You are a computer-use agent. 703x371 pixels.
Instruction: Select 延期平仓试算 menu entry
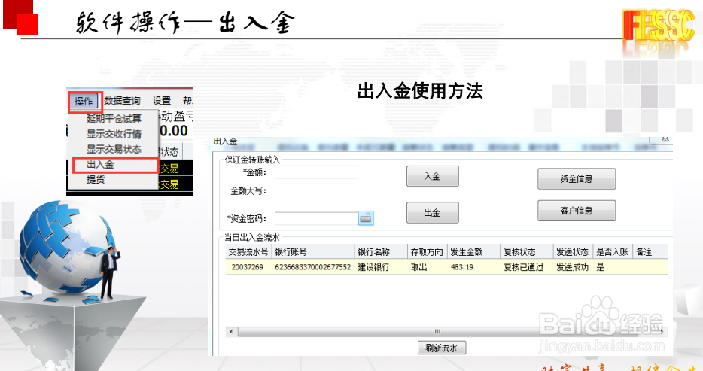pyautogui.click(x=114, y=119)
